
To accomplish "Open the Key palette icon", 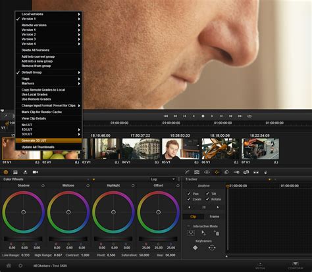I will pos(236,172).
